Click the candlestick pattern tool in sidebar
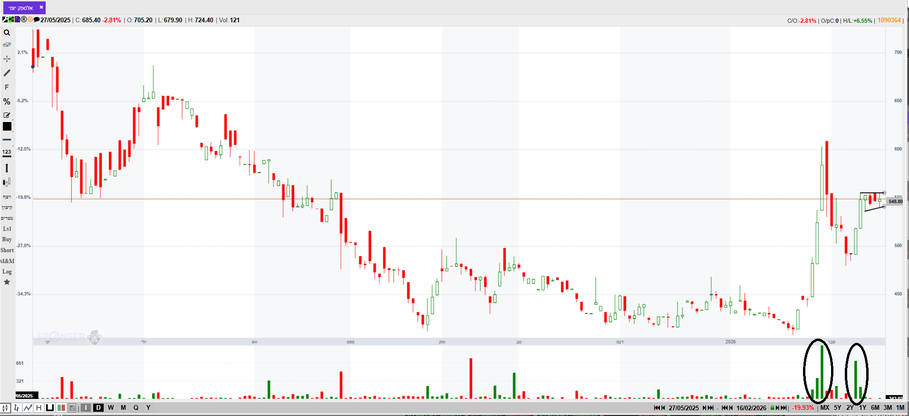 click(x=7, y=182)
